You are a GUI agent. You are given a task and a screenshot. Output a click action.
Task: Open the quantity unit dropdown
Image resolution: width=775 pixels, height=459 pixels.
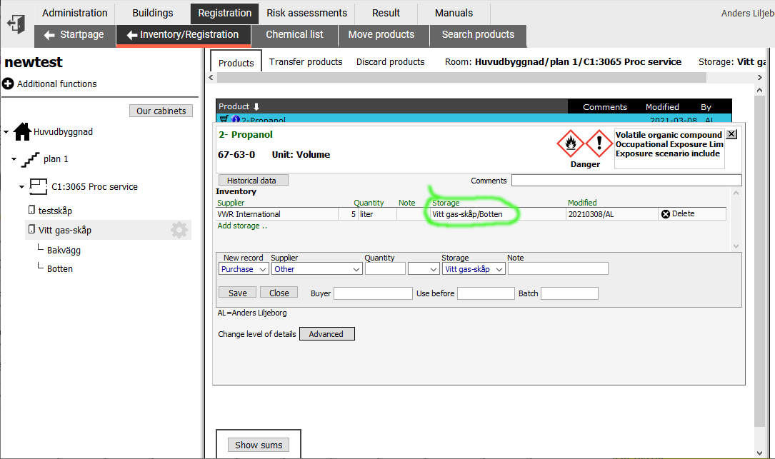[x=424, y=269]
